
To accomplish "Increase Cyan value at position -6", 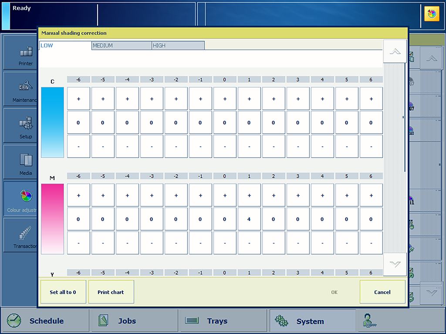I will tap(78, 99).
